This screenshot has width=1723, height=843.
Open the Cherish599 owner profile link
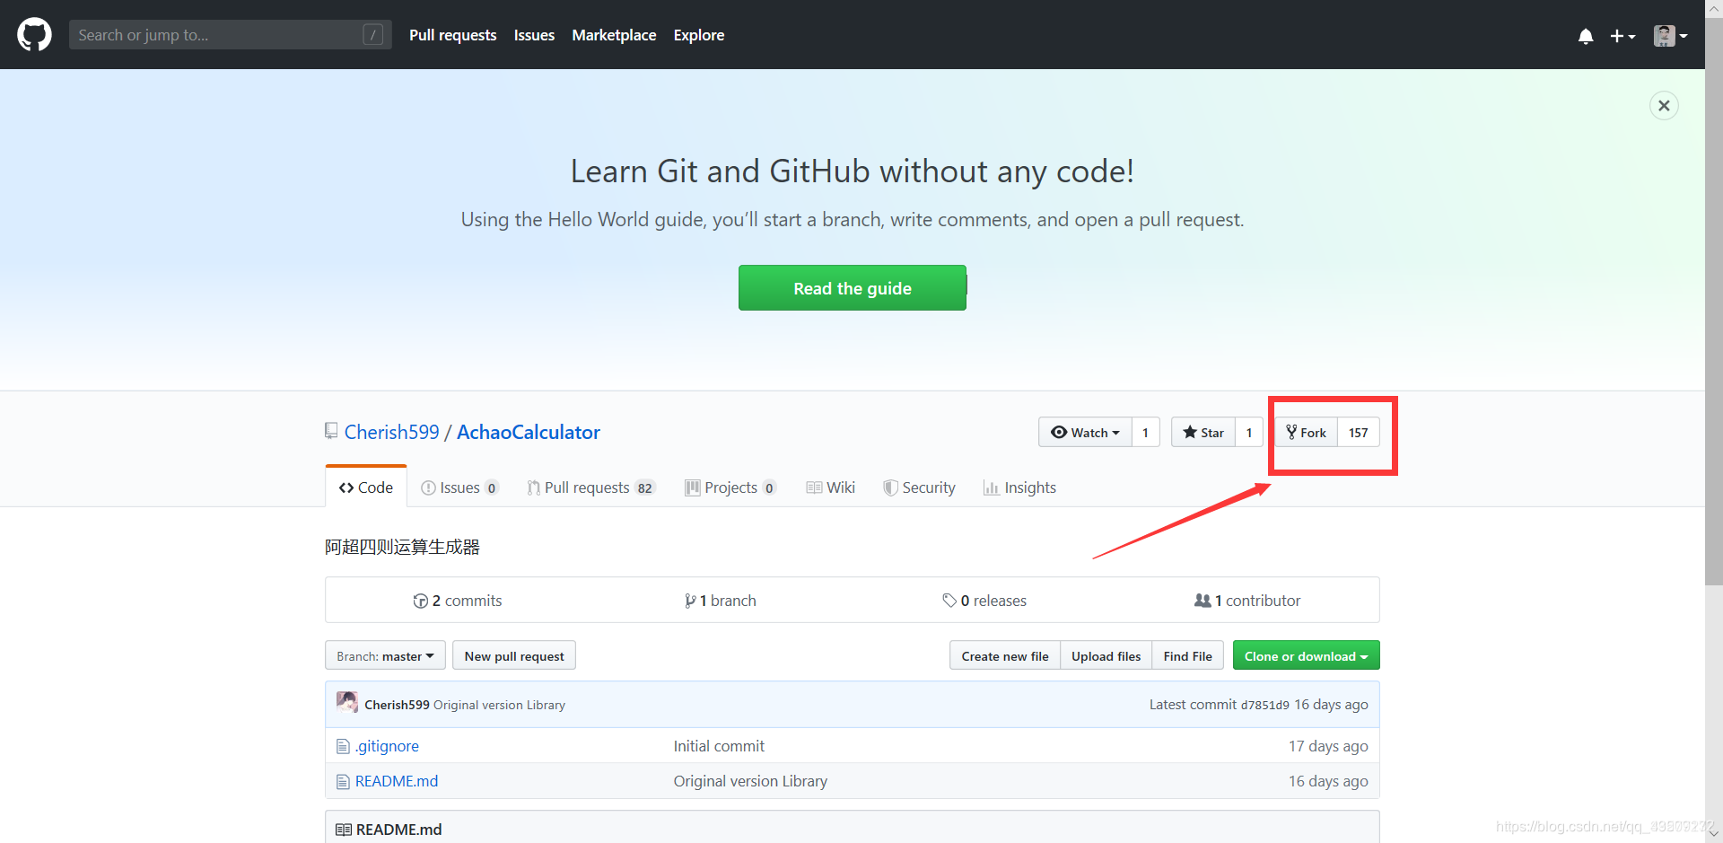click(391, 432)
